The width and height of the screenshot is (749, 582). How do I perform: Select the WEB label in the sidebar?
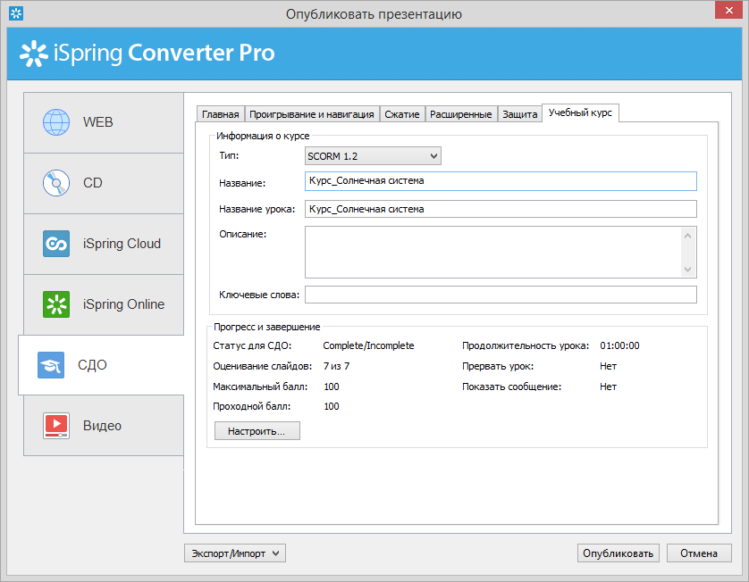point(98,122)
